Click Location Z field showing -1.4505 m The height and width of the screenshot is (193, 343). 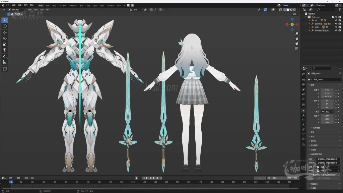[x=327, y=96]
